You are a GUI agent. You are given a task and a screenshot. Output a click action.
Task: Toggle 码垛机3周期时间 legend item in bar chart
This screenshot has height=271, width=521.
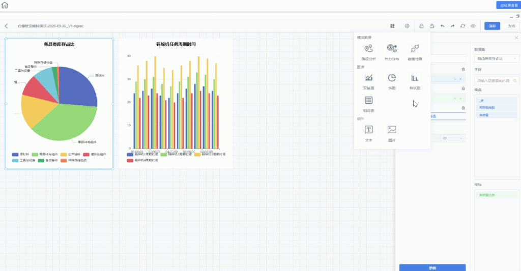(x=210, y=155)
